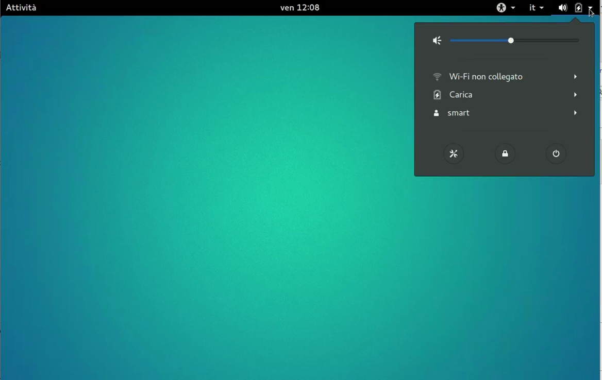Select the 'Carica' menu entry
Viewport: 602px width, 380px height.
461,95
